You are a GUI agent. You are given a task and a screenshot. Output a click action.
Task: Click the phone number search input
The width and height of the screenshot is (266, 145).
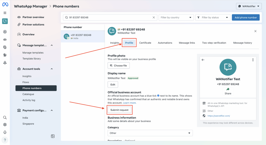110,17
